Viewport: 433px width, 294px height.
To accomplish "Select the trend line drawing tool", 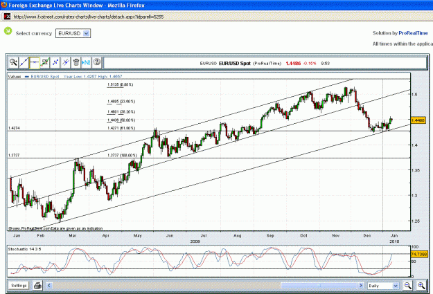I will pyautogui.click(x=24, y=62).
